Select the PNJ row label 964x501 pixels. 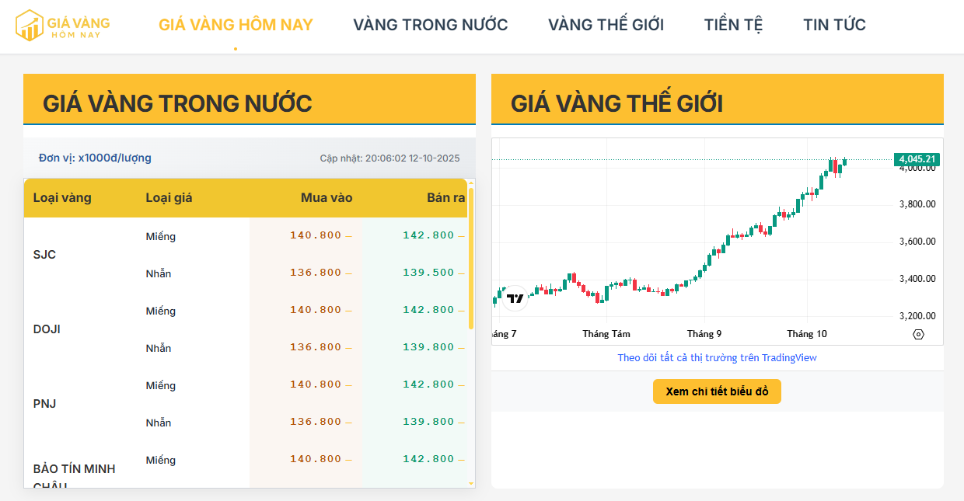click(44, 404)
